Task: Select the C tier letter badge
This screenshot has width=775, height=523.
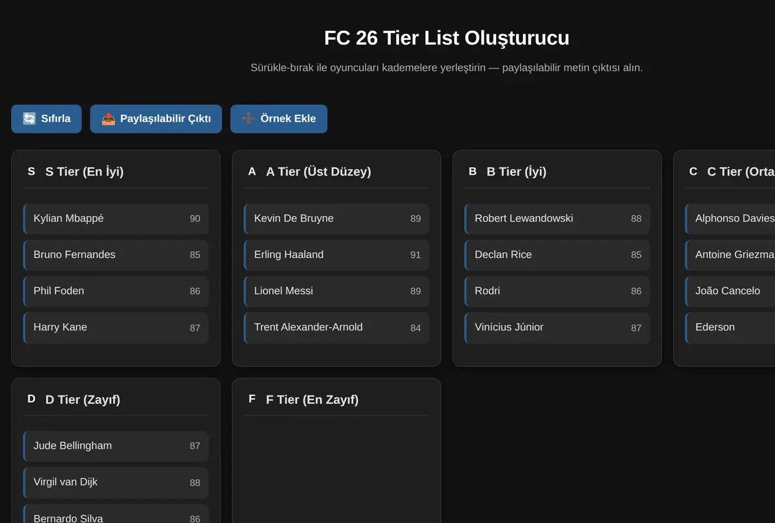Action: (694, 172)
